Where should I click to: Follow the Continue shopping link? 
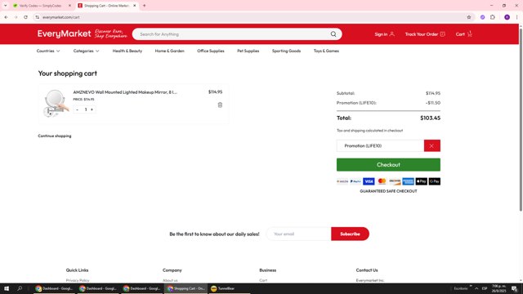click(x=55, y=136)
